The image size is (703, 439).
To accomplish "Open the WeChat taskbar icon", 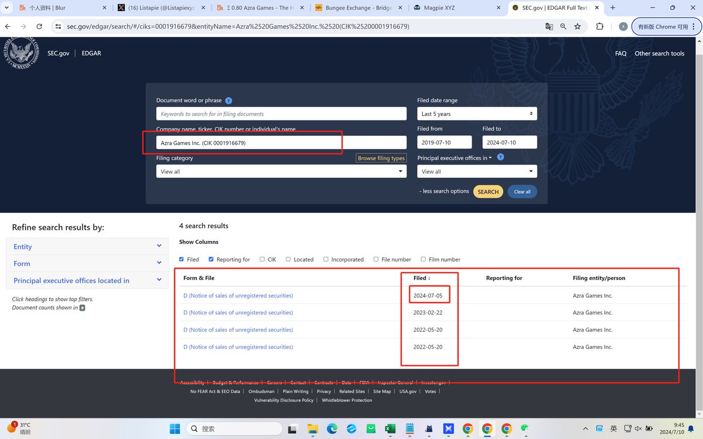I will click(x=525, y=428).
